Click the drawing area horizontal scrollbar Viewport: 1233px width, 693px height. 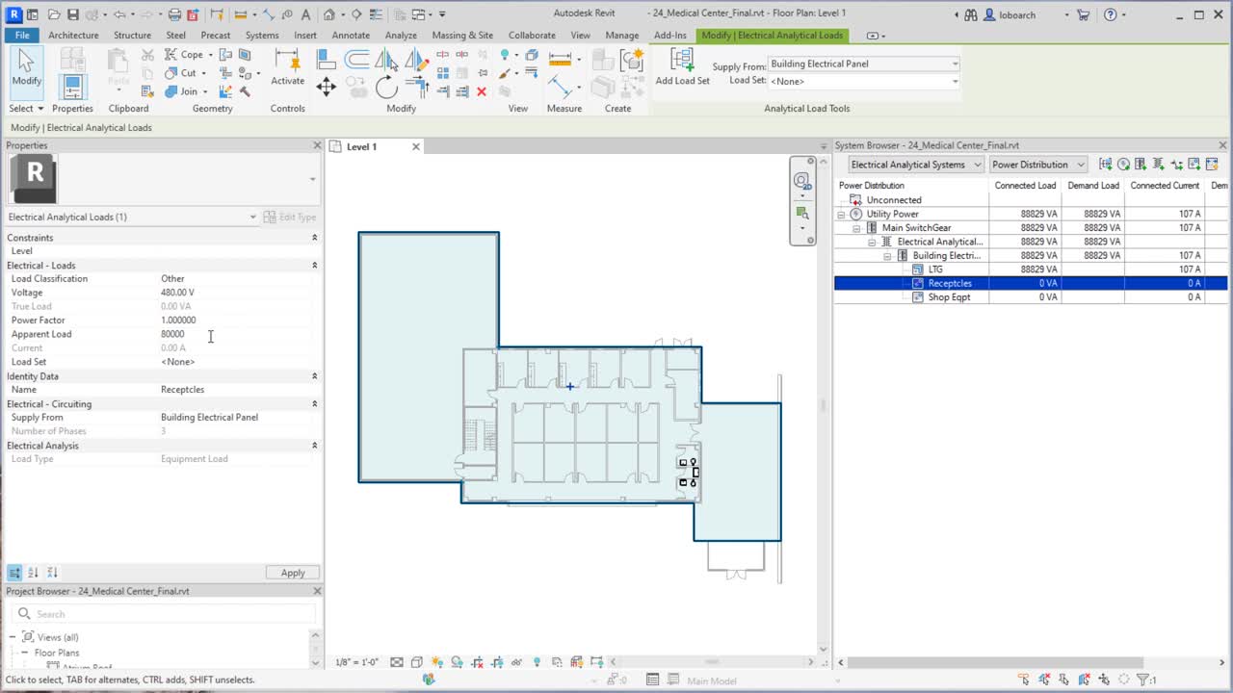click(x=713, y=662)
